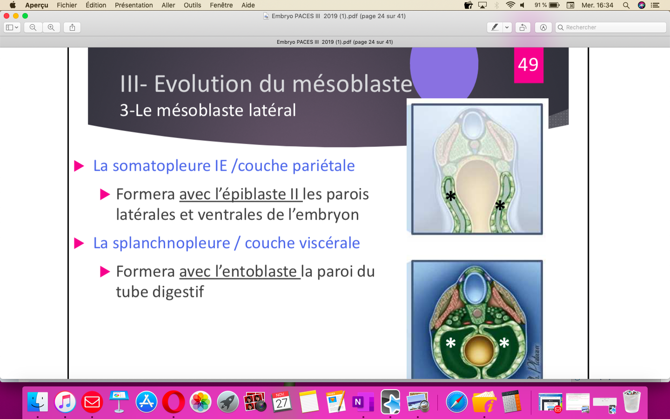Click the Spotlight search icon
The image size is (670, 419).
coord(626,5)
